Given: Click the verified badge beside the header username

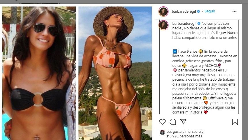Looking at the screenshot, I should (198, 12).
